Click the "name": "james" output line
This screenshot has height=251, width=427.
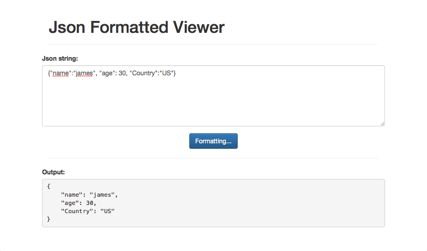89,195
